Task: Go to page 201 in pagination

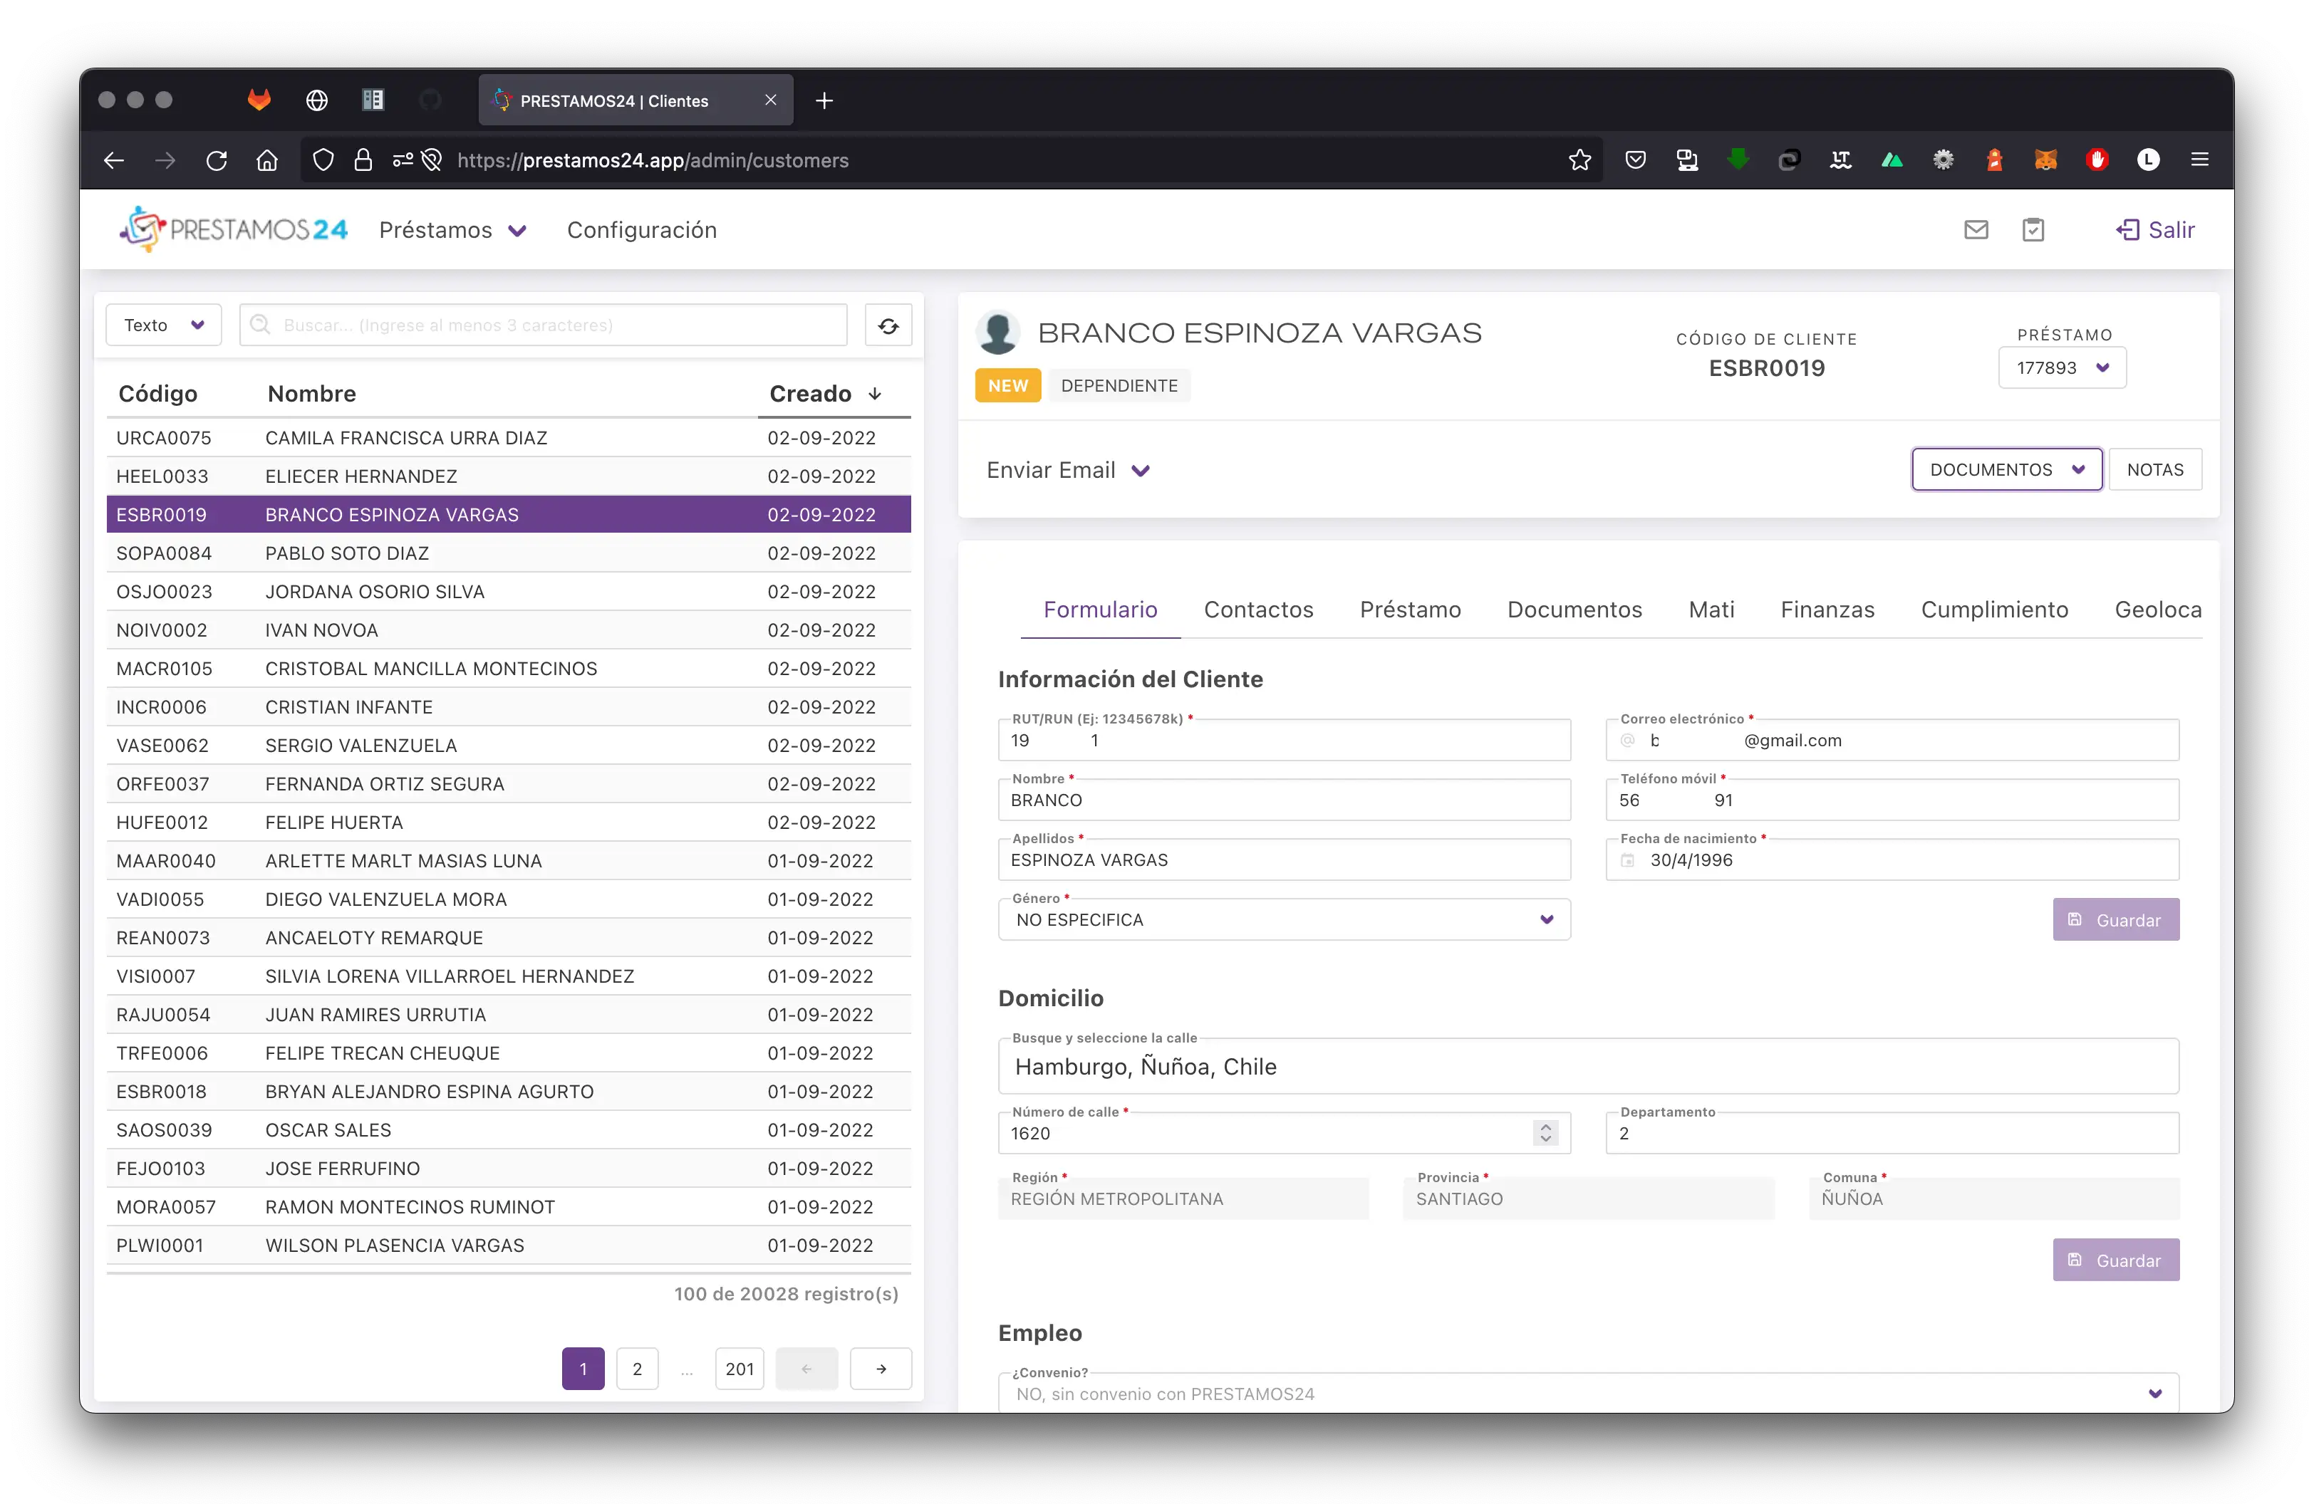Action: click(739, 1369)
